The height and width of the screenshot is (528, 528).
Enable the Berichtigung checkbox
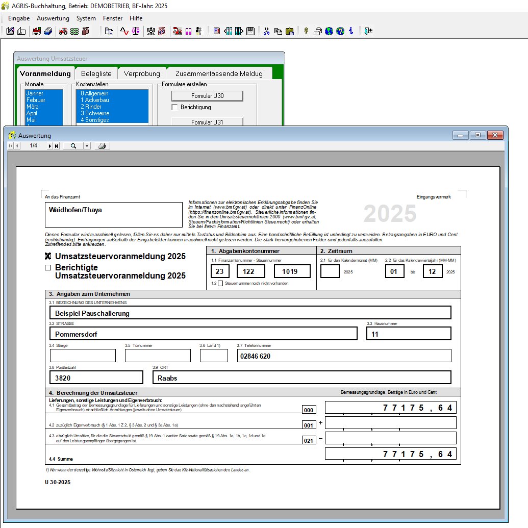click(x=175, y=107)
